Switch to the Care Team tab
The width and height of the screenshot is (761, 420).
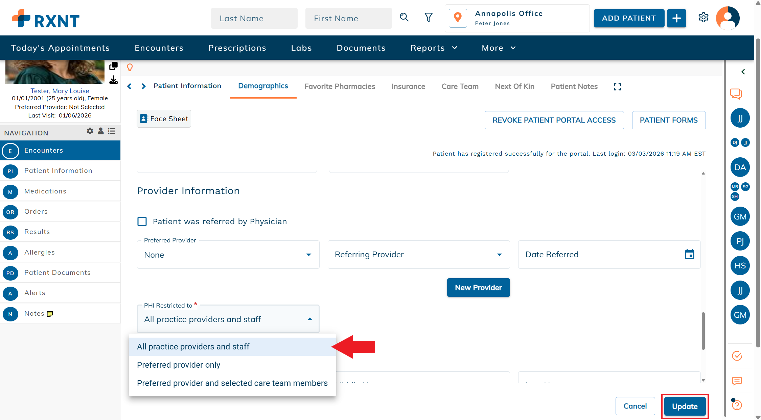point(460,86)
